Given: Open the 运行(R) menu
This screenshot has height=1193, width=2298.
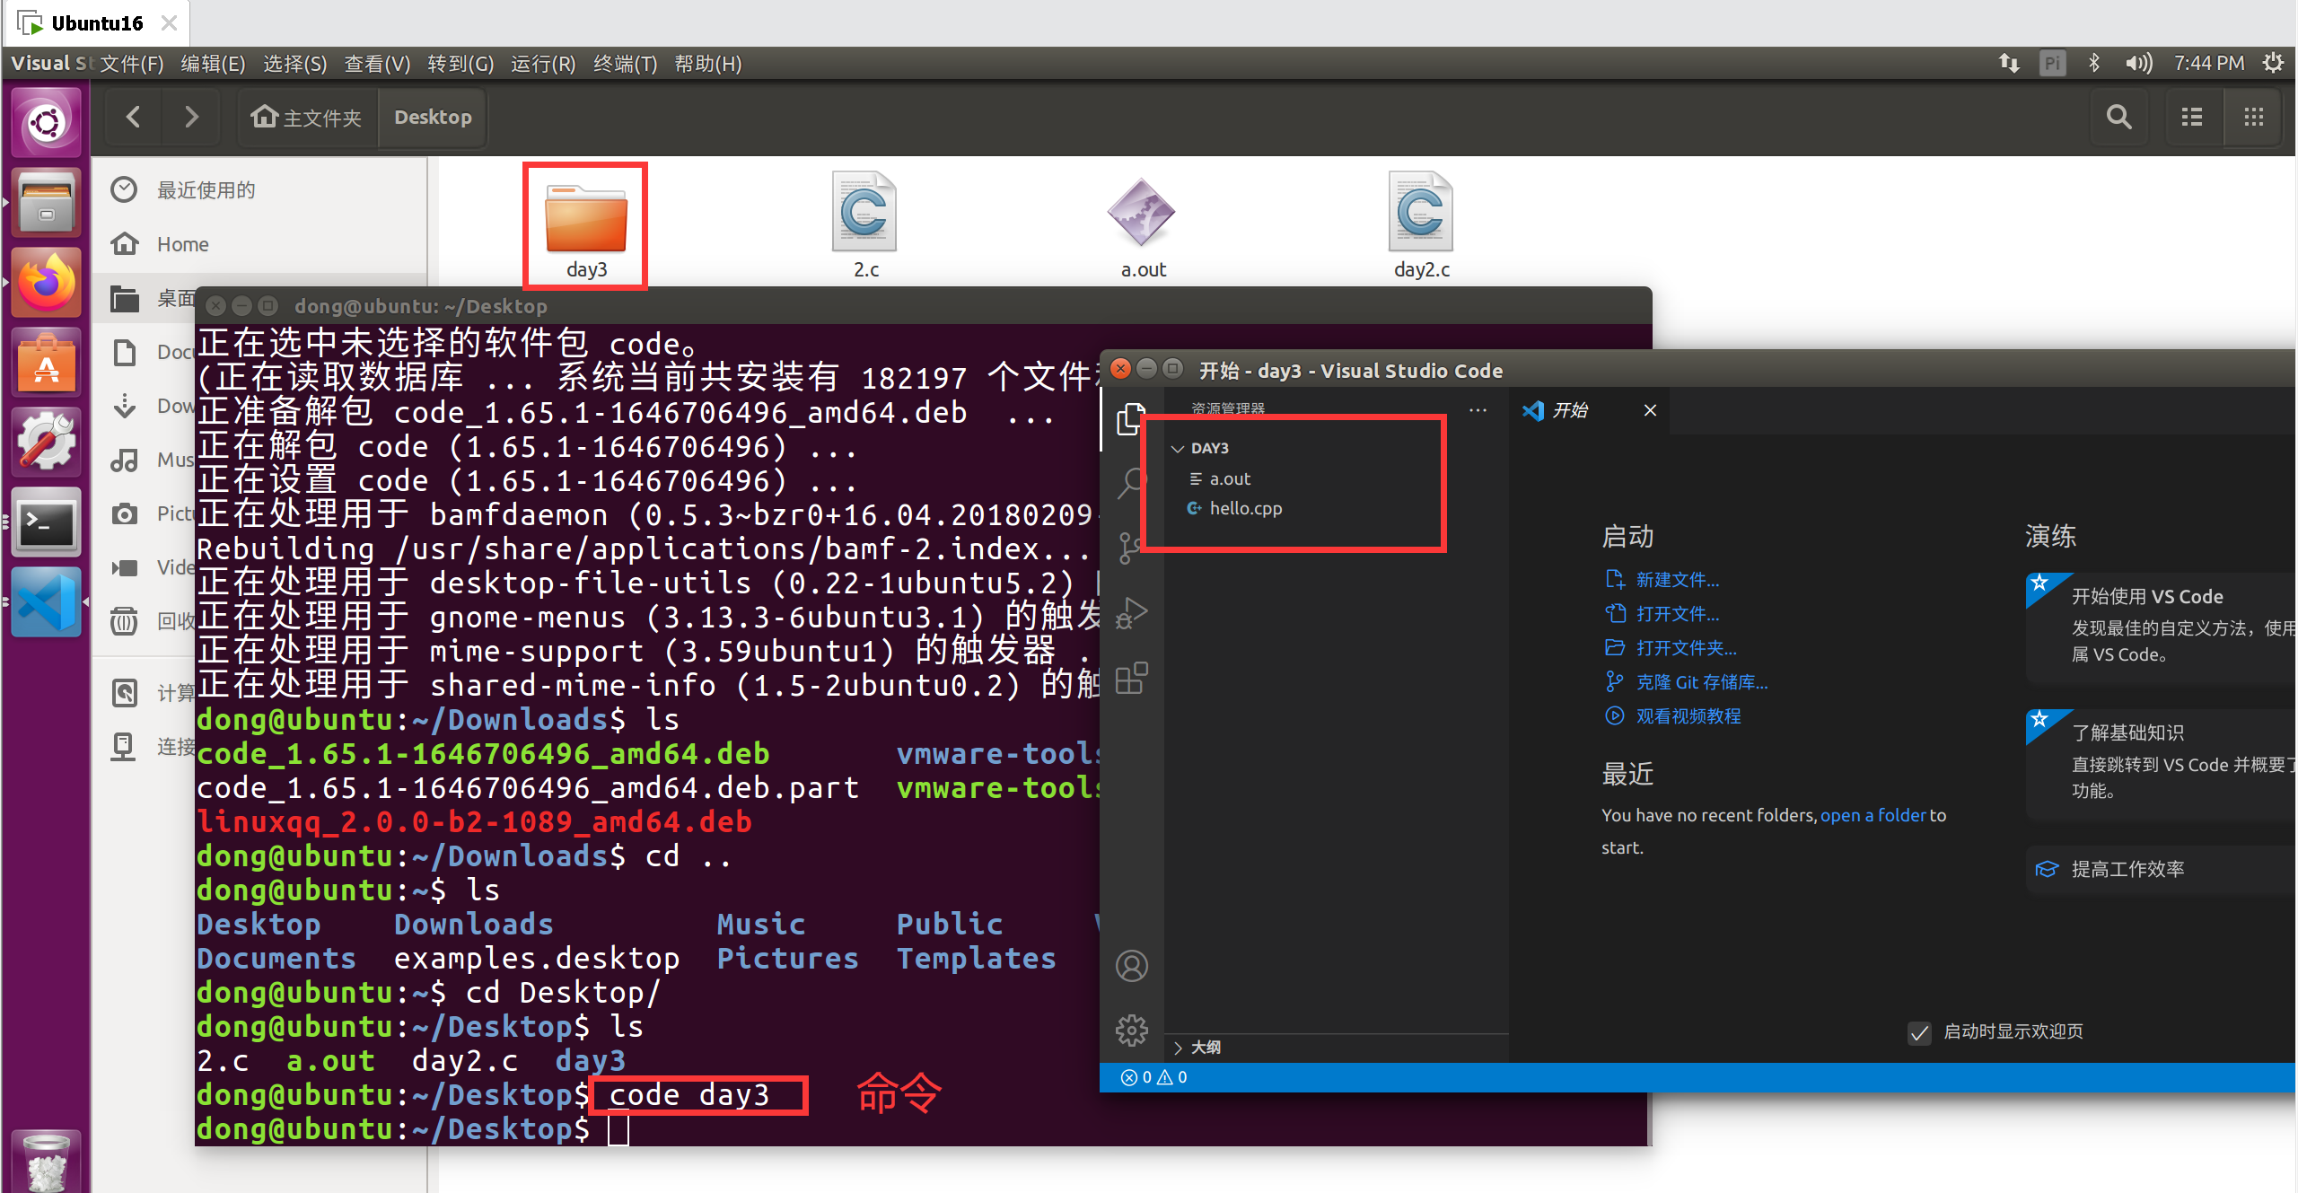Looking at the screenshot, I should pos(543,64).
